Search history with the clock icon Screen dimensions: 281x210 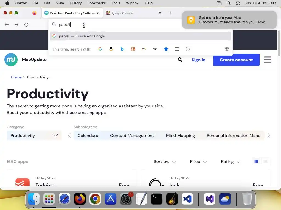click(x=188, y=49)
